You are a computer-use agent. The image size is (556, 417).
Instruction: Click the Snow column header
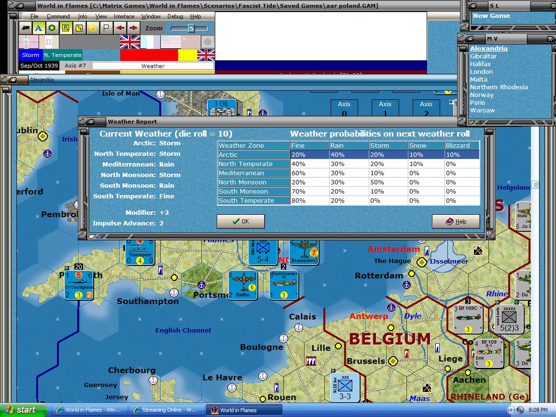click(x=426, y=145)
